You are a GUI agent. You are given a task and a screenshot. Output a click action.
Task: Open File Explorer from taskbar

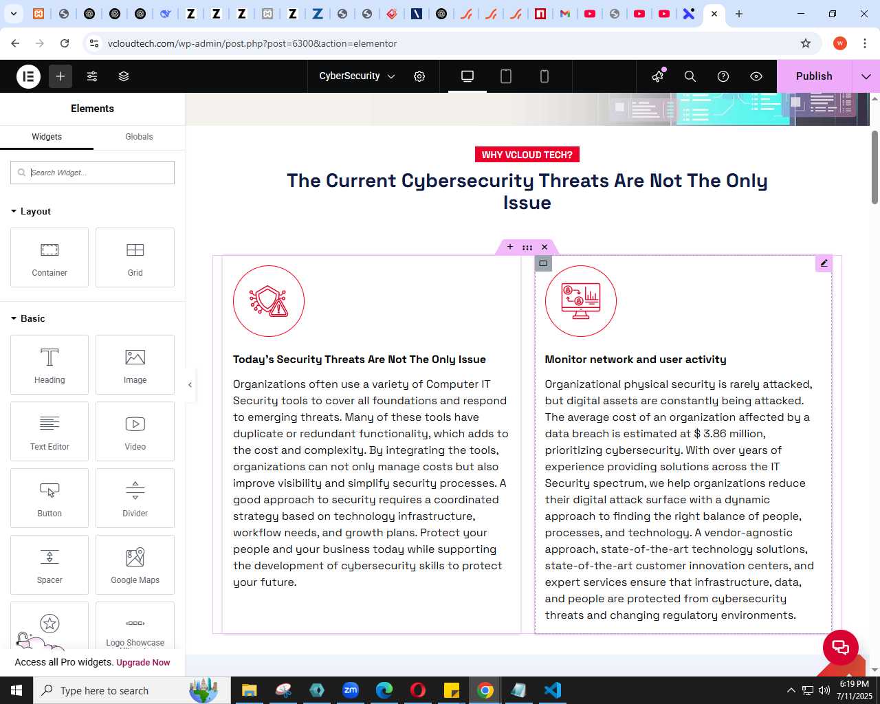point(249,690)
